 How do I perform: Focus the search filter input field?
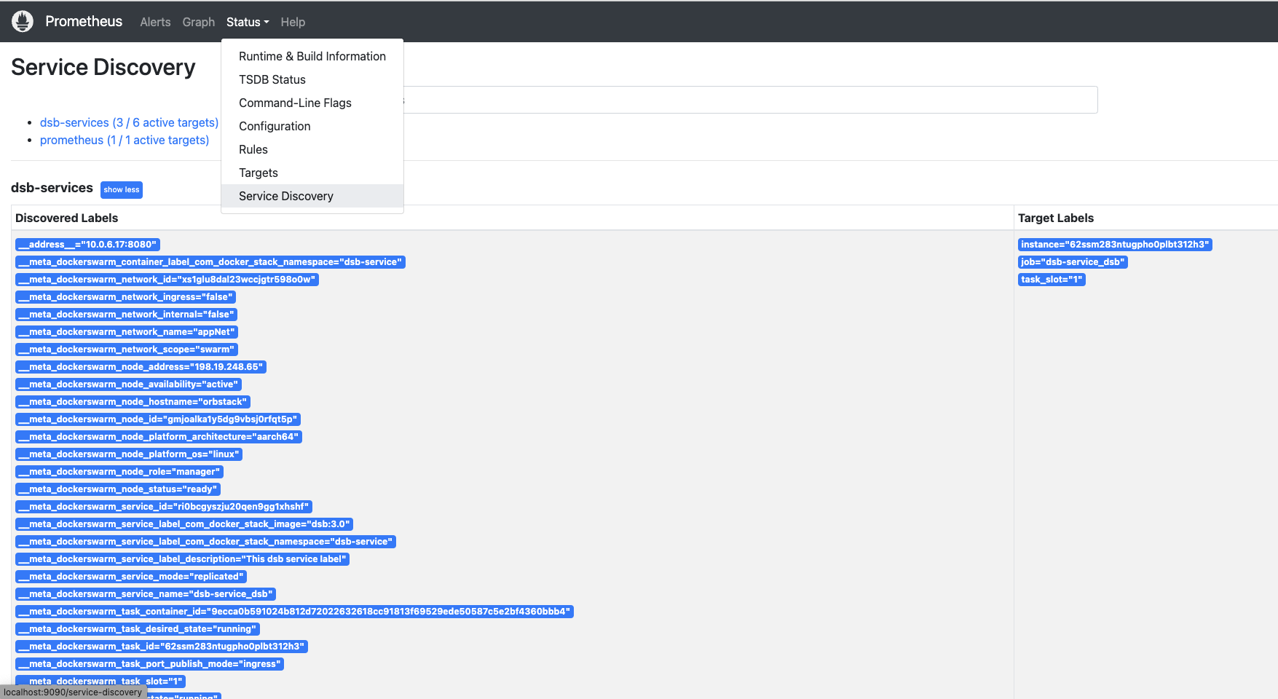(x=750, y=100)
